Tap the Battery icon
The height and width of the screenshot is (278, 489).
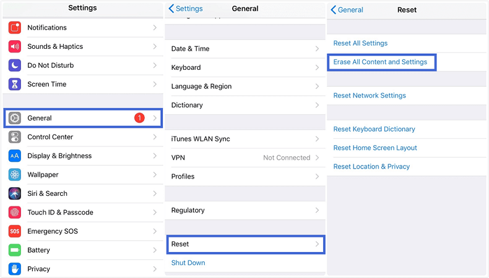(15, 250)
